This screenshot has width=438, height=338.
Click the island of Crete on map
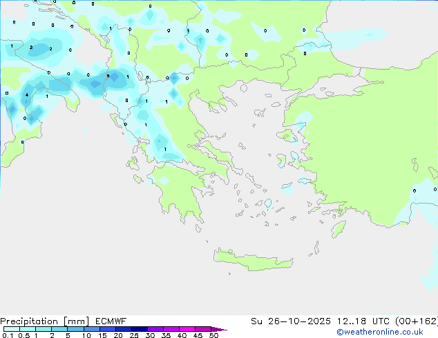click(x=253, y=259)
